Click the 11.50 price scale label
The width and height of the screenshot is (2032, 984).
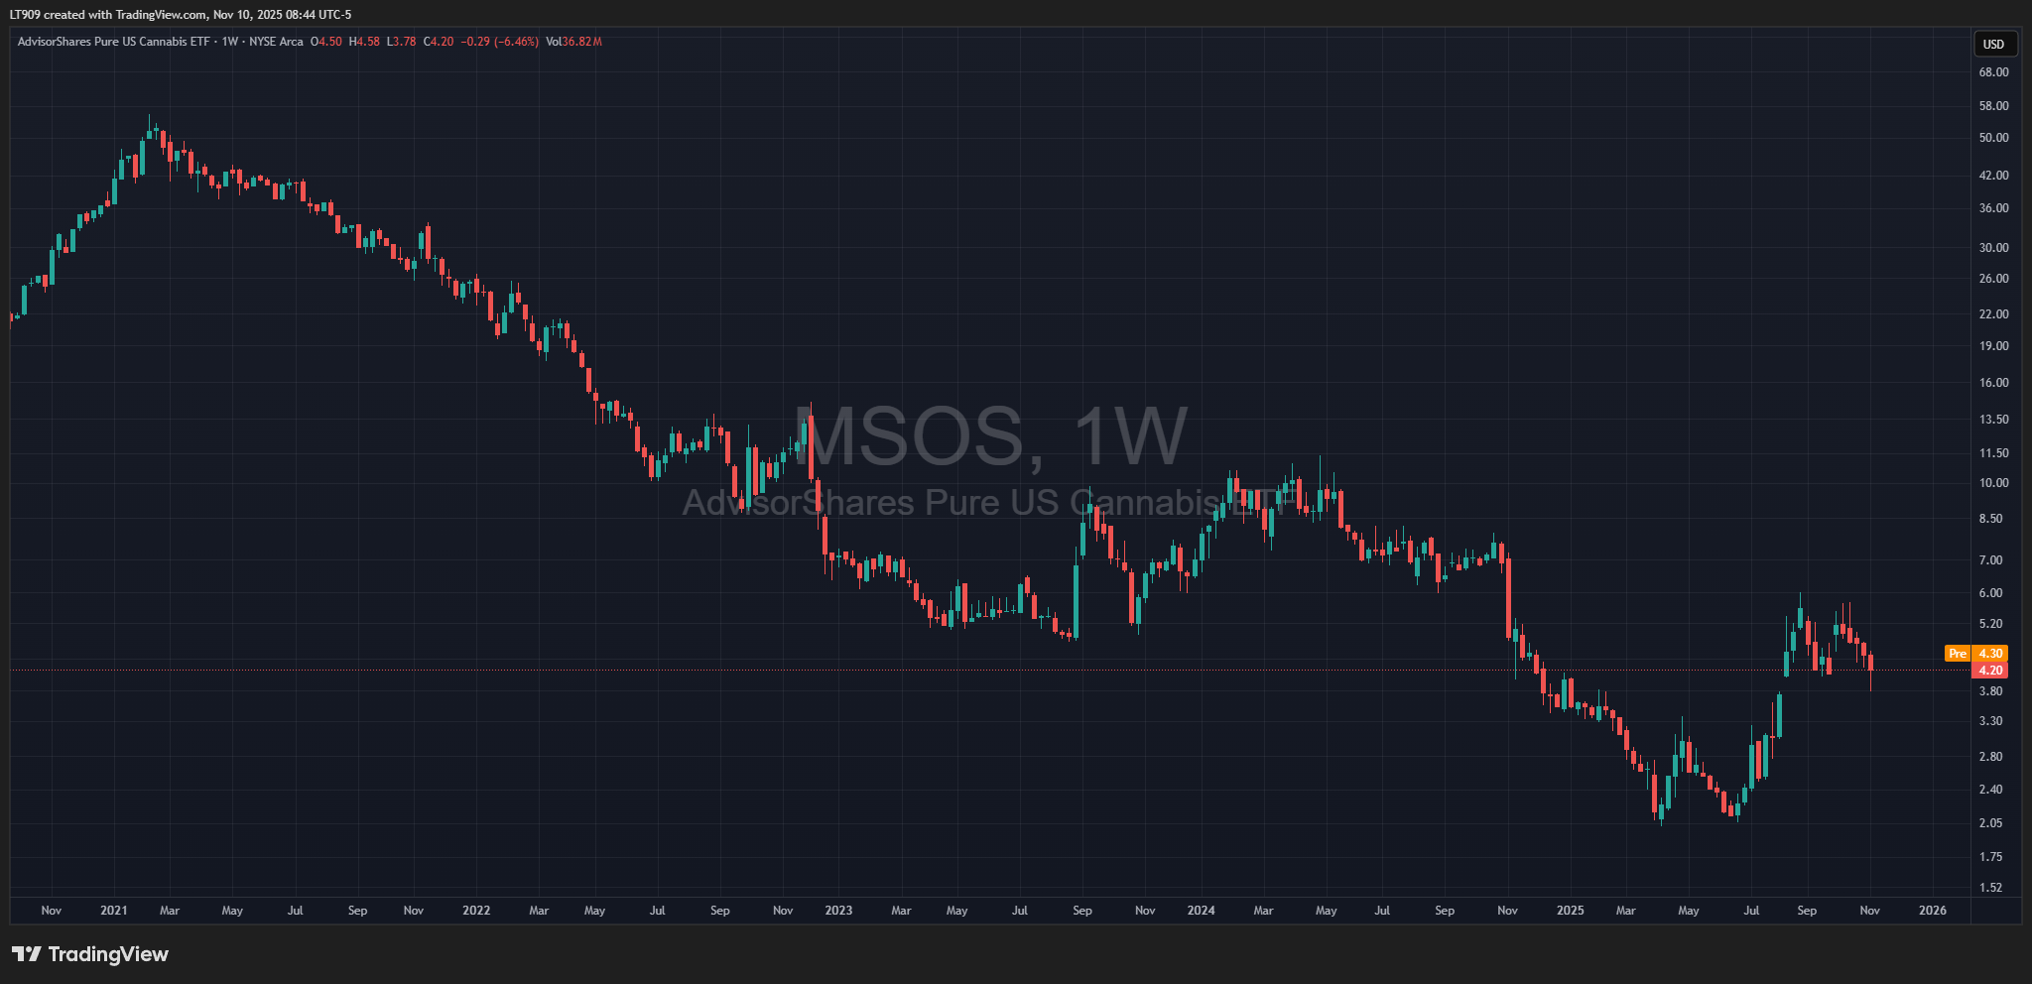click(1993, 453)
